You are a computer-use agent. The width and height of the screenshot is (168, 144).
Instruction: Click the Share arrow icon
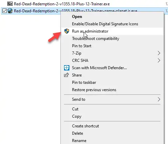tap(66, 75)
